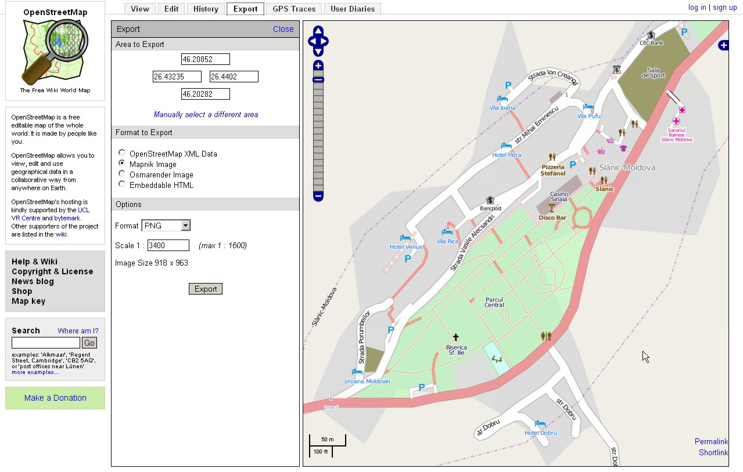Open the Map key link
The width and height of the screenshot is (743, 472).
click(x=28, y=301)
